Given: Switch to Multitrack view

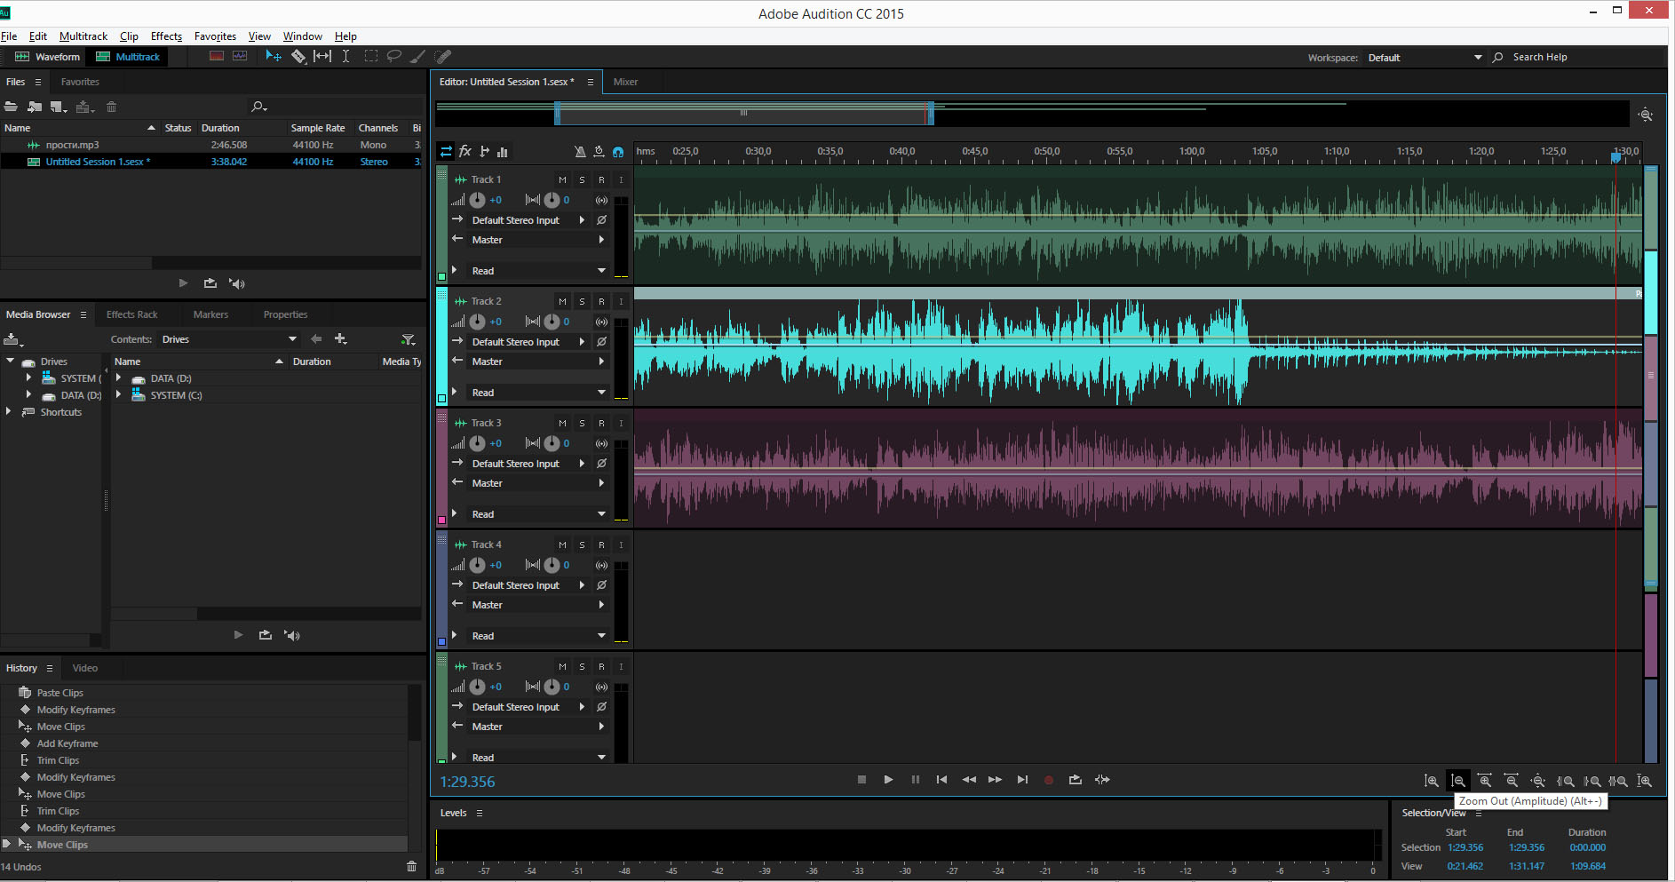Looking at the screenshot, I should point(128,57).
